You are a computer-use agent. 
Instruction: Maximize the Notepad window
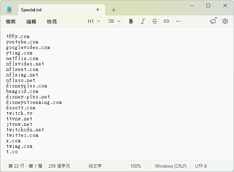click(208, 5)
